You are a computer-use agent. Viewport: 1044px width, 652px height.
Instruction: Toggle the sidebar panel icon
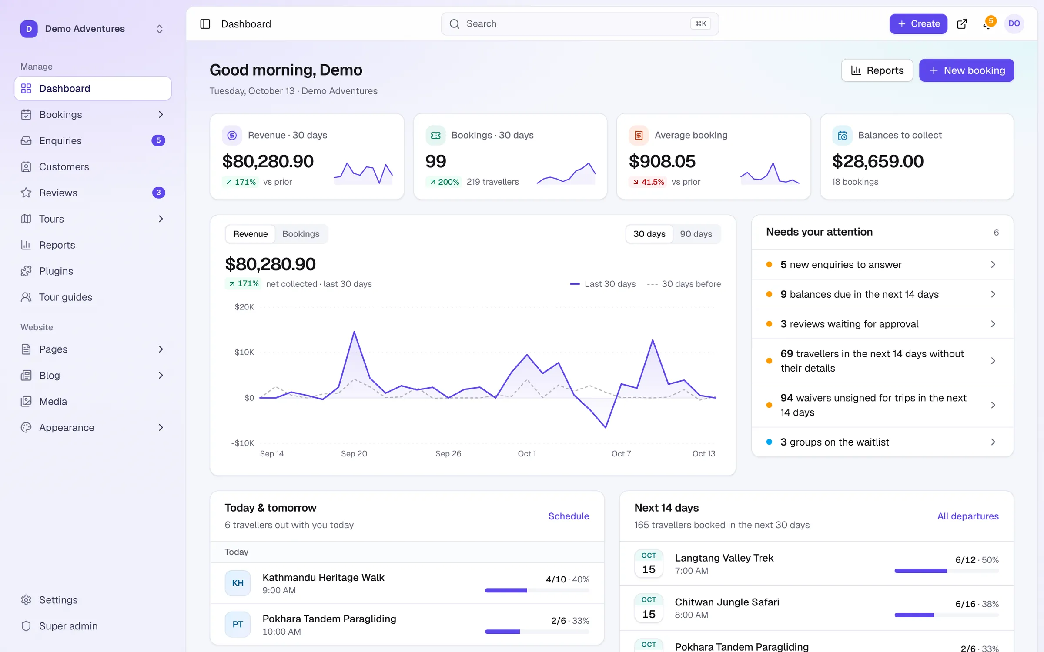205,24
